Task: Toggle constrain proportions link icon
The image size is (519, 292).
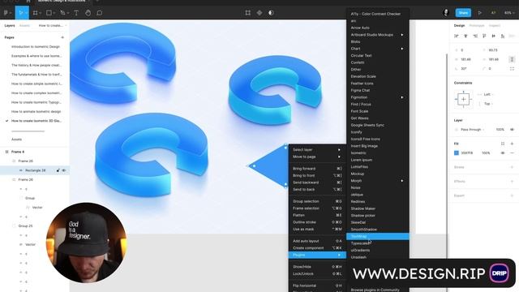Action: coord(512,59)
